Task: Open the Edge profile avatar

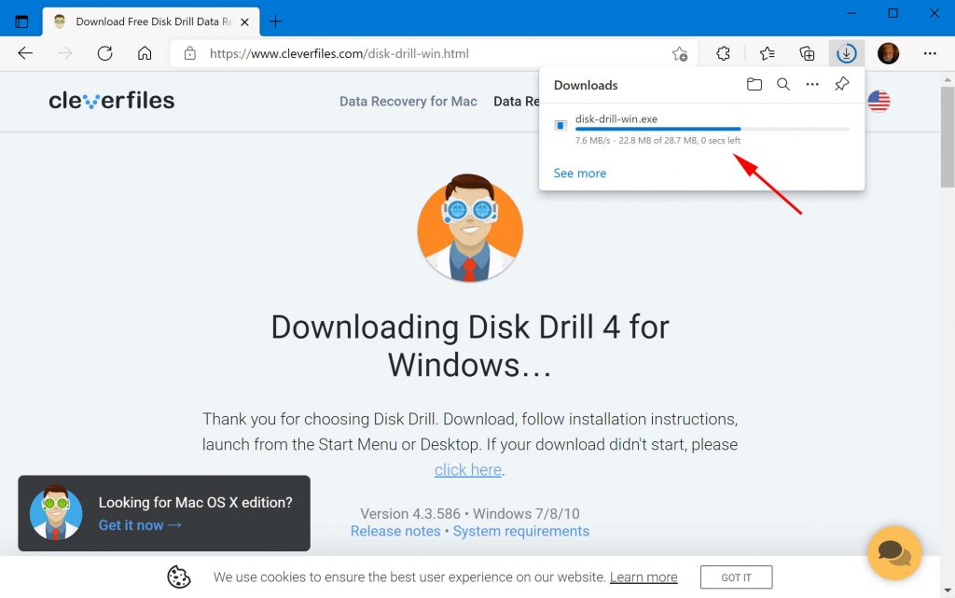Action: pyautogui.click(x=887, y=53)
